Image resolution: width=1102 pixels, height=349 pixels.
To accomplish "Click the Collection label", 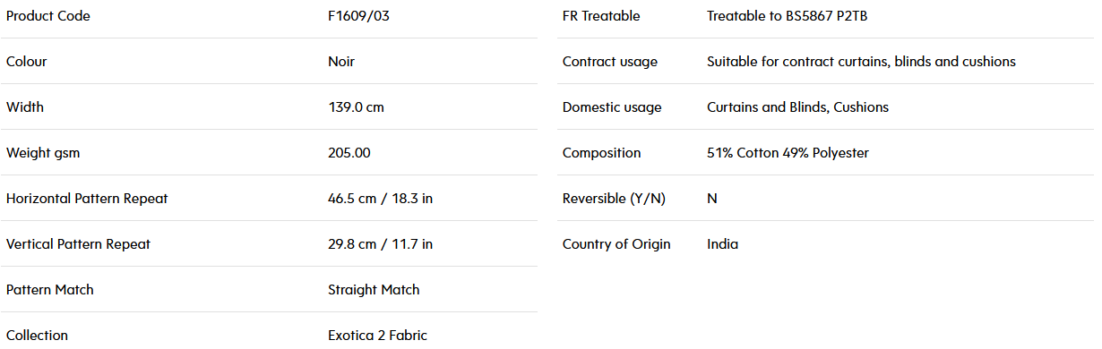I will point(37,336).
